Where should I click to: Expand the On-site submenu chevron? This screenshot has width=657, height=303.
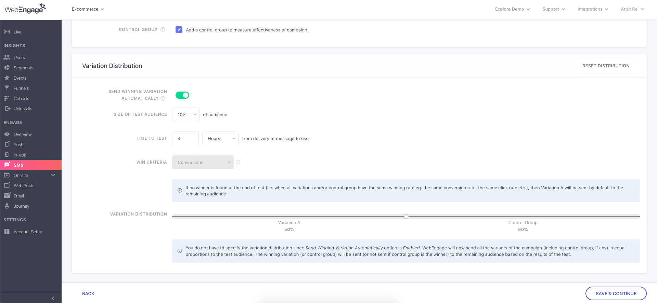coord(53,175)
